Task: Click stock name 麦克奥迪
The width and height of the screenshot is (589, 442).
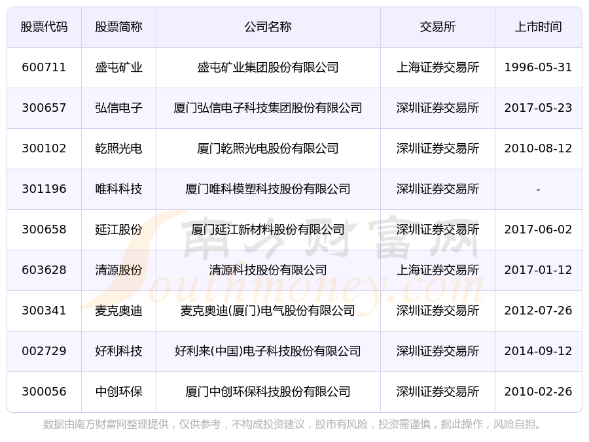Action: click(x=118, y=311)
